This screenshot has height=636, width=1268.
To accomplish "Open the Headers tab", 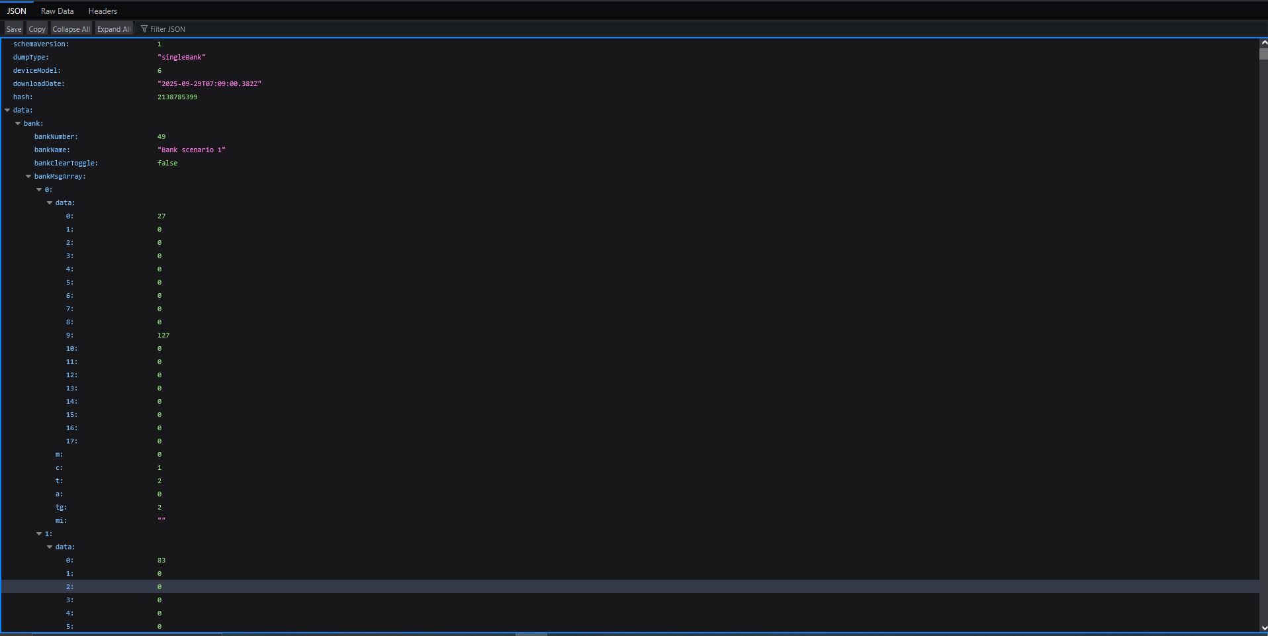I will [x=103, y=11].
